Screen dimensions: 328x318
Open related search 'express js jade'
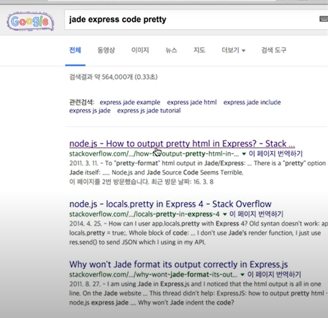(90, 110)
